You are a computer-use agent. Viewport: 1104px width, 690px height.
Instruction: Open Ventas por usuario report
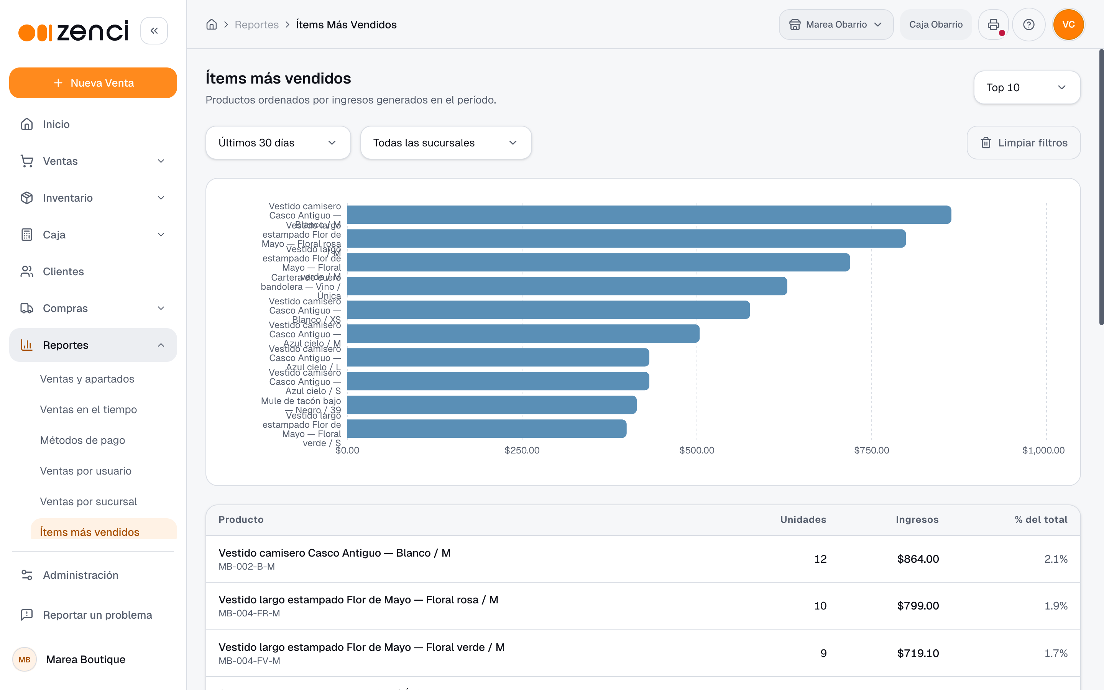[86, 470]
